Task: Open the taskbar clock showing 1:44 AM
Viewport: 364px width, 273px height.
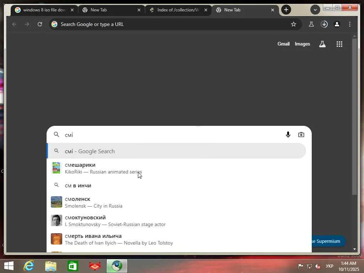Action: [x=349, y=266]
